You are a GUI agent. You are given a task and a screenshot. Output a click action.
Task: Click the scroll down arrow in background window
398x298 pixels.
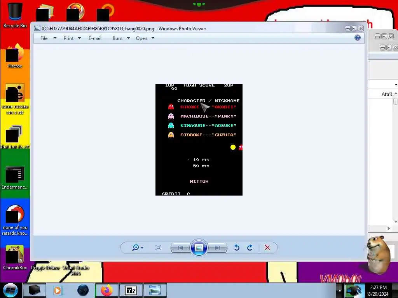[396, 222]
